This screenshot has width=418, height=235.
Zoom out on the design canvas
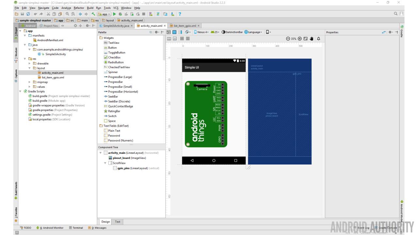click(x=288, y=39)
